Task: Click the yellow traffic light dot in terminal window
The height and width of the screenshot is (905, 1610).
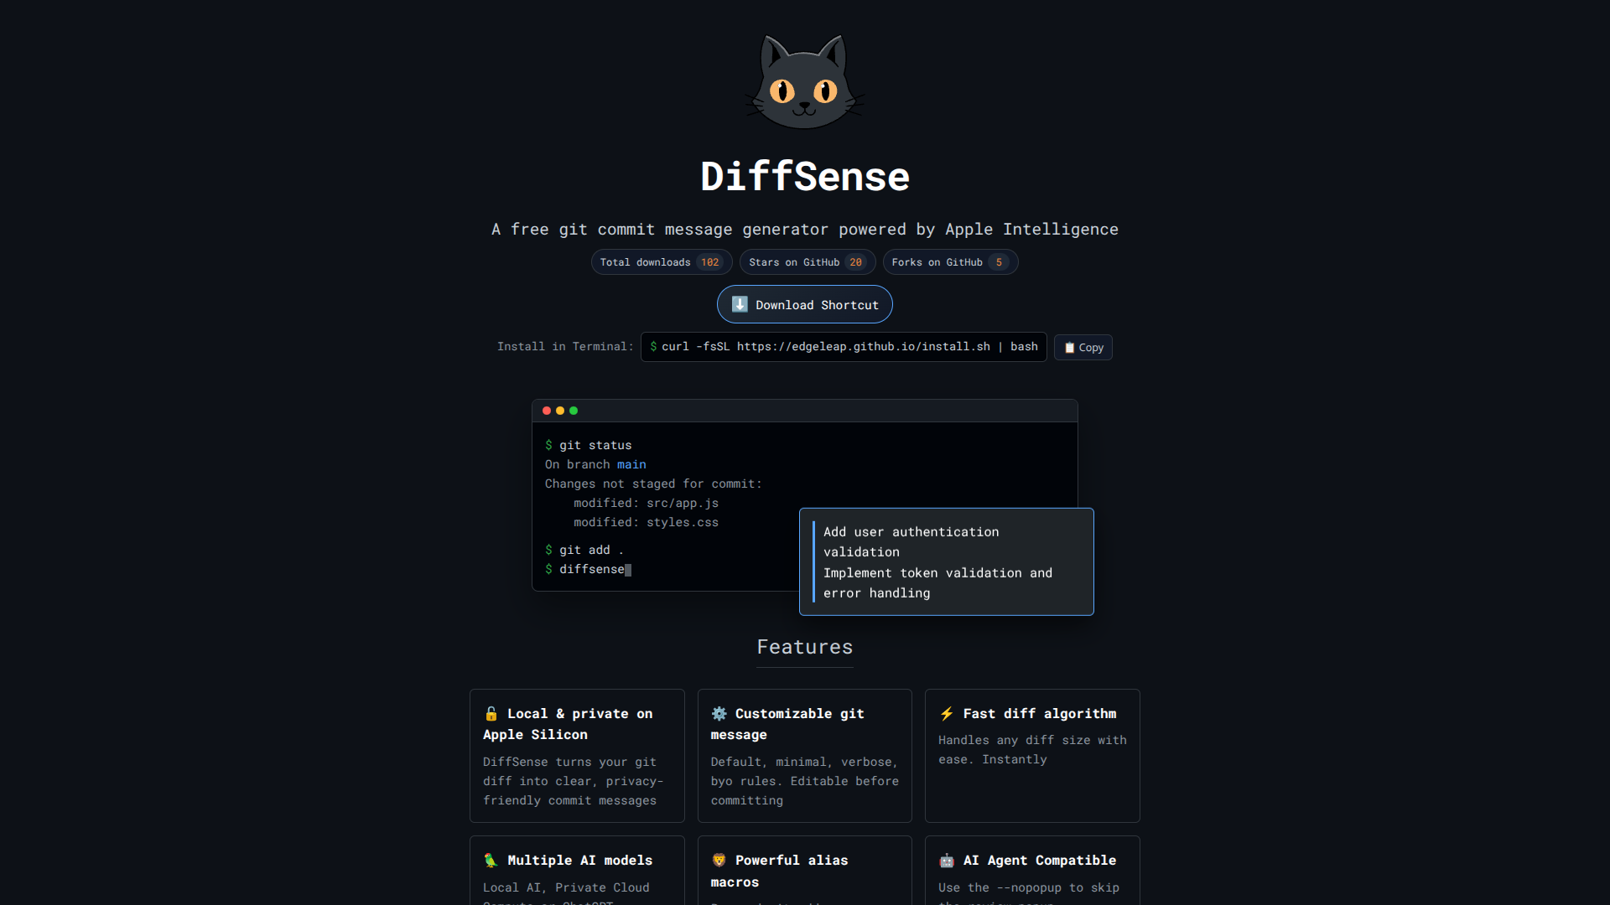Action: click(x=559, y=411)
